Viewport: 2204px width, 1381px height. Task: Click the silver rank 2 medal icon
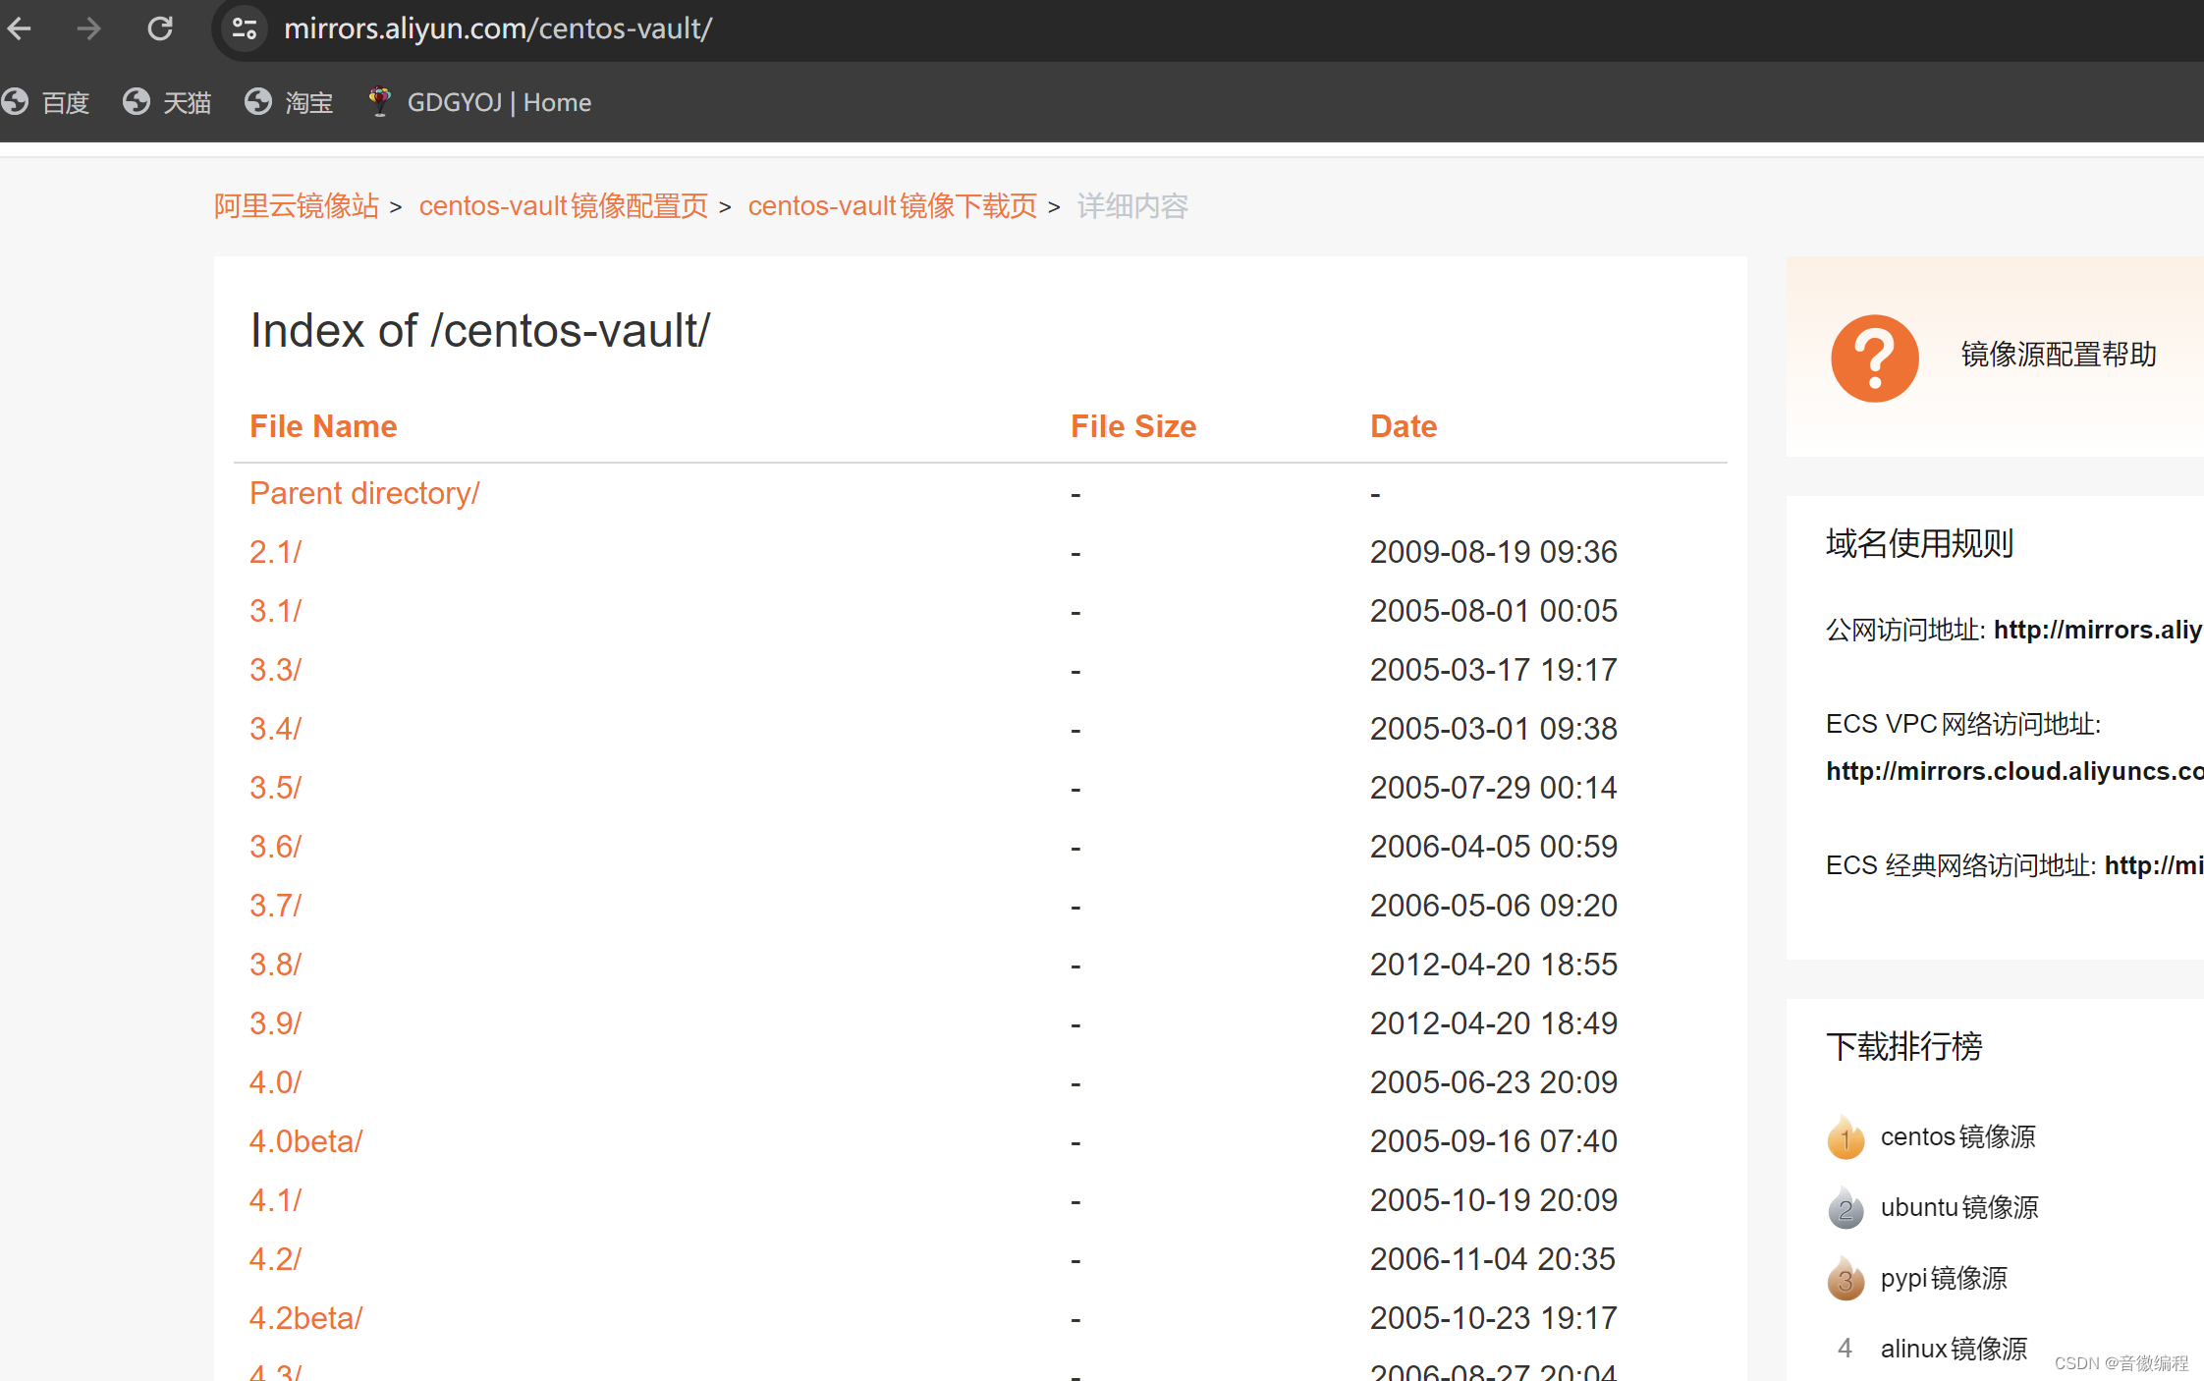(1846, 1208)
